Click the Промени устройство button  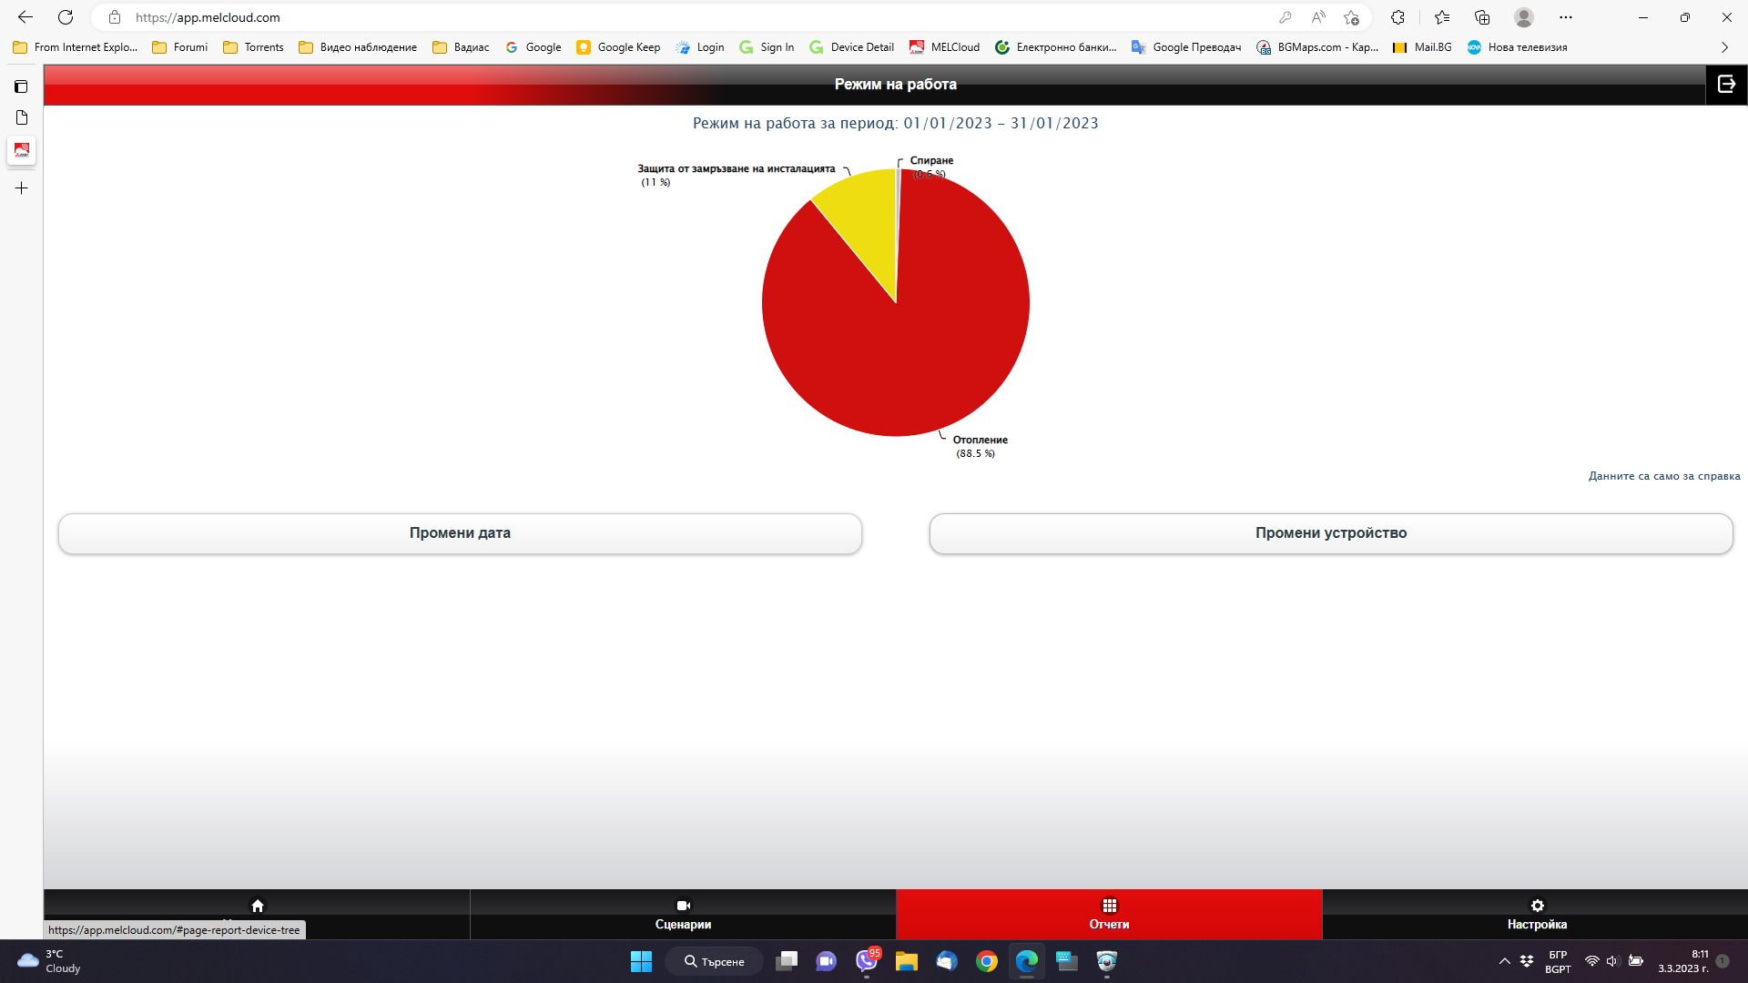[1330, 533]
